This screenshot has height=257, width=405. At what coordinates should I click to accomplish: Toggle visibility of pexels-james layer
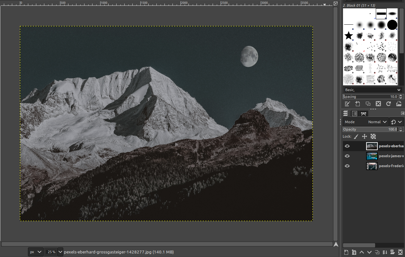(347, 156)
